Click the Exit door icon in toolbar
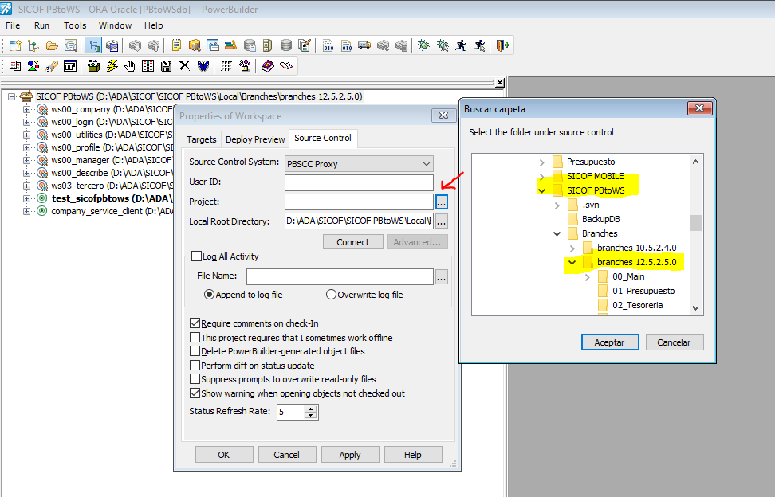Viewport: 775px width, 497px height. tap(502, 46)
